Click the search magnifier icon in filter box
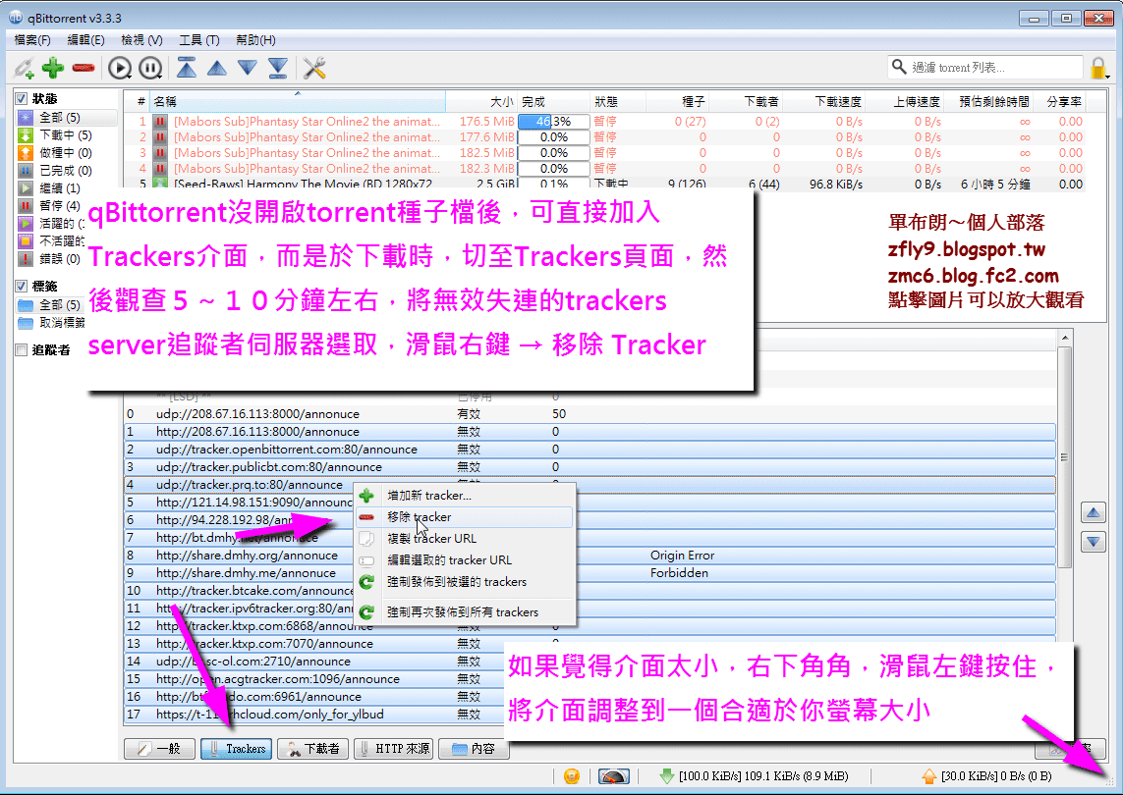 [899, 68]
